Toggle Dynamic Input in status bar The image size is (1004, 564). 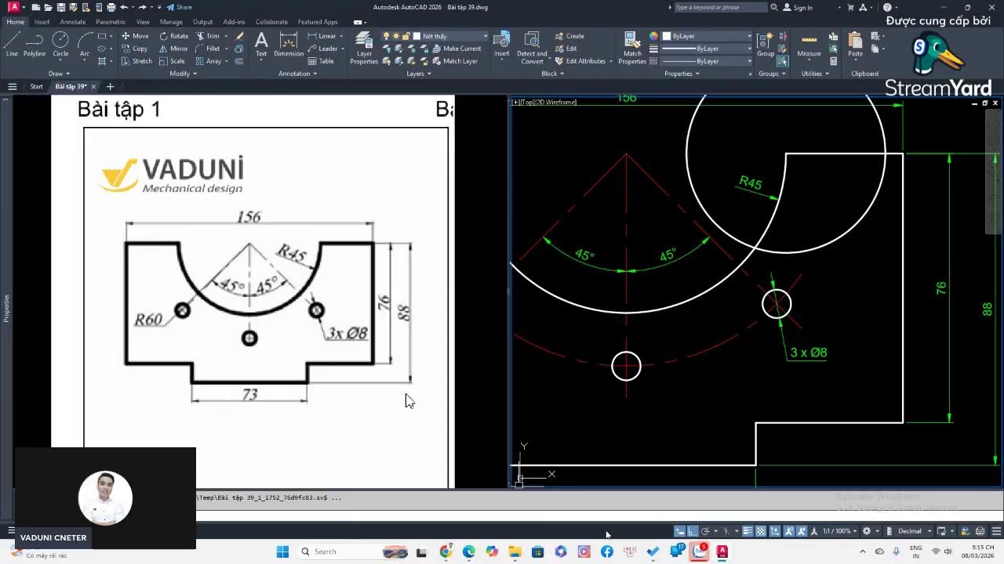679,531
